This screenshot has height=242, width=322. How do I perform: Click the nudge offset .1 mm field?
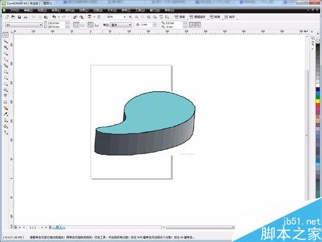tap(146, 25)
